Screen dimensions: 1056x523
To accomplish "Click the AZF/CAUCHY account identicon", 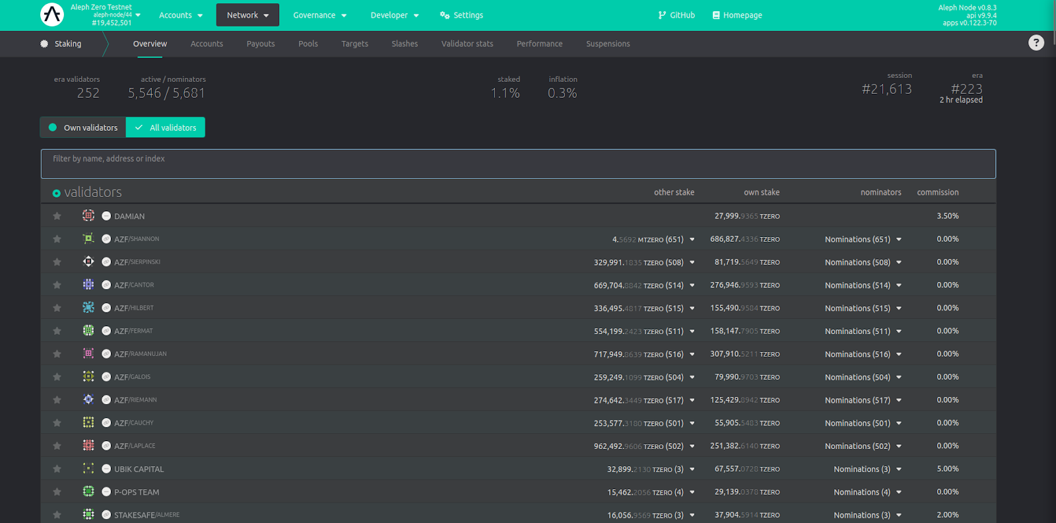I will pos(88,422).
